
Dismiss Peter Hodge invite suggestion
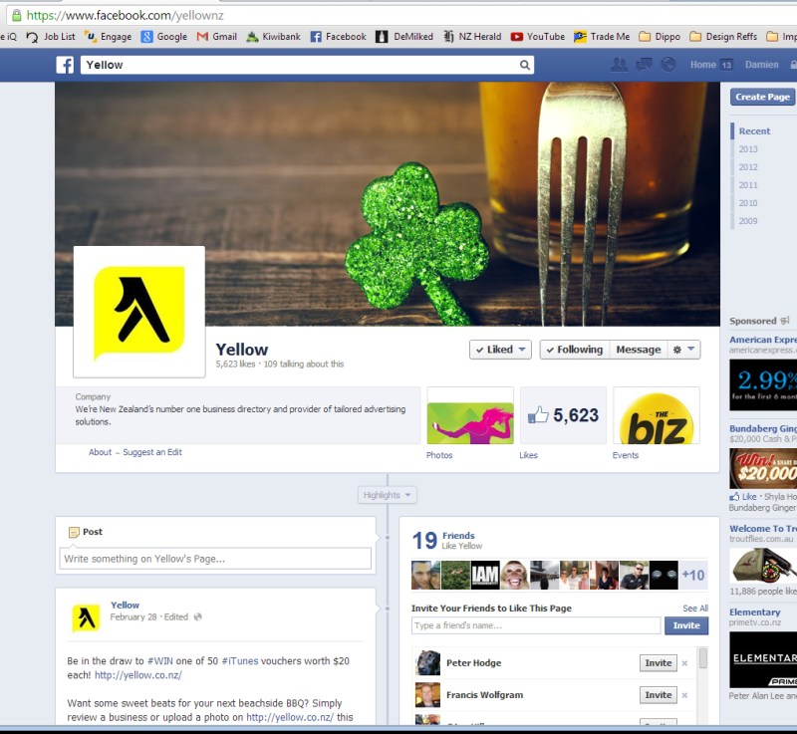tap(684, 663)
